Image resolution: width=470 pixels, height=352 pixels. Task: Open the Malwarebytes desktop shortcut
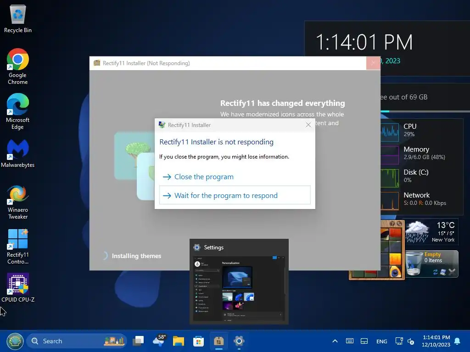[18, 153]
